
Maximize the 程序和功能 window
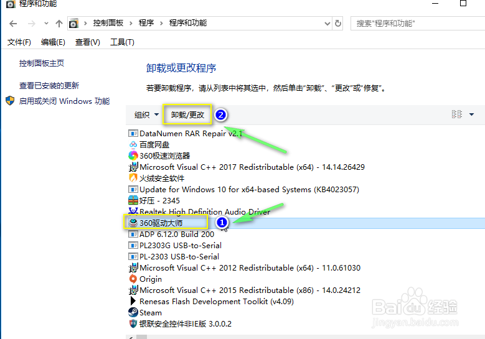coord(463,3)
